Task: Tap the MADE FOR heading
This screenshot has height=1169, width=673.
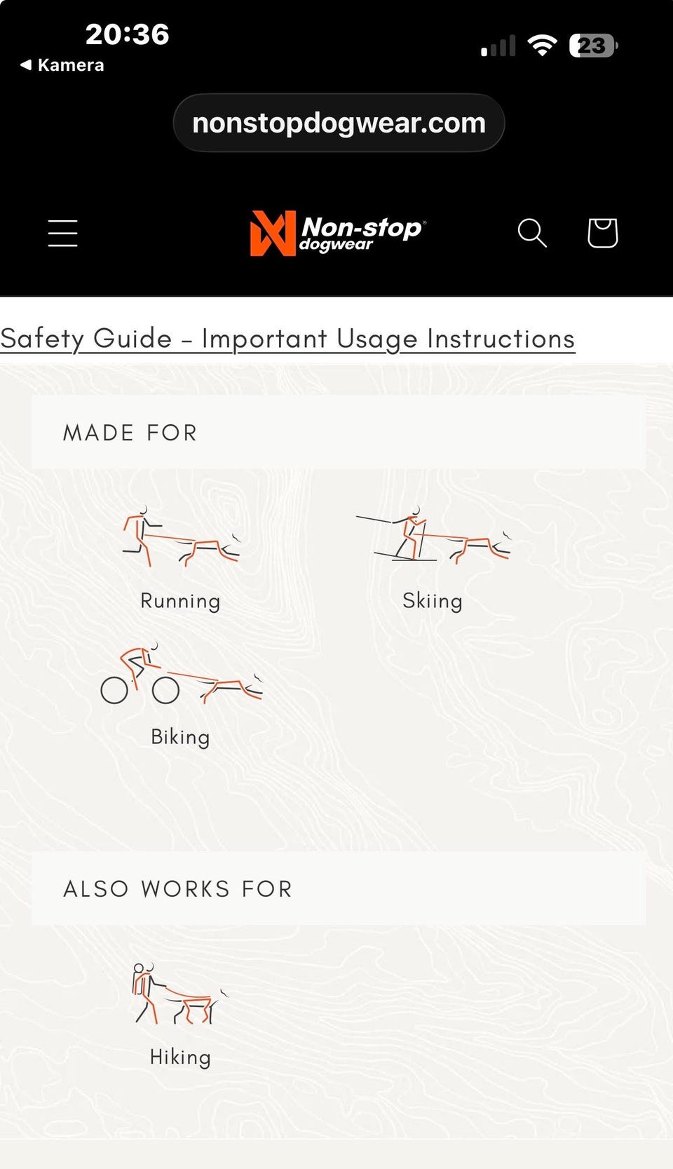Action: coord(130,433)
